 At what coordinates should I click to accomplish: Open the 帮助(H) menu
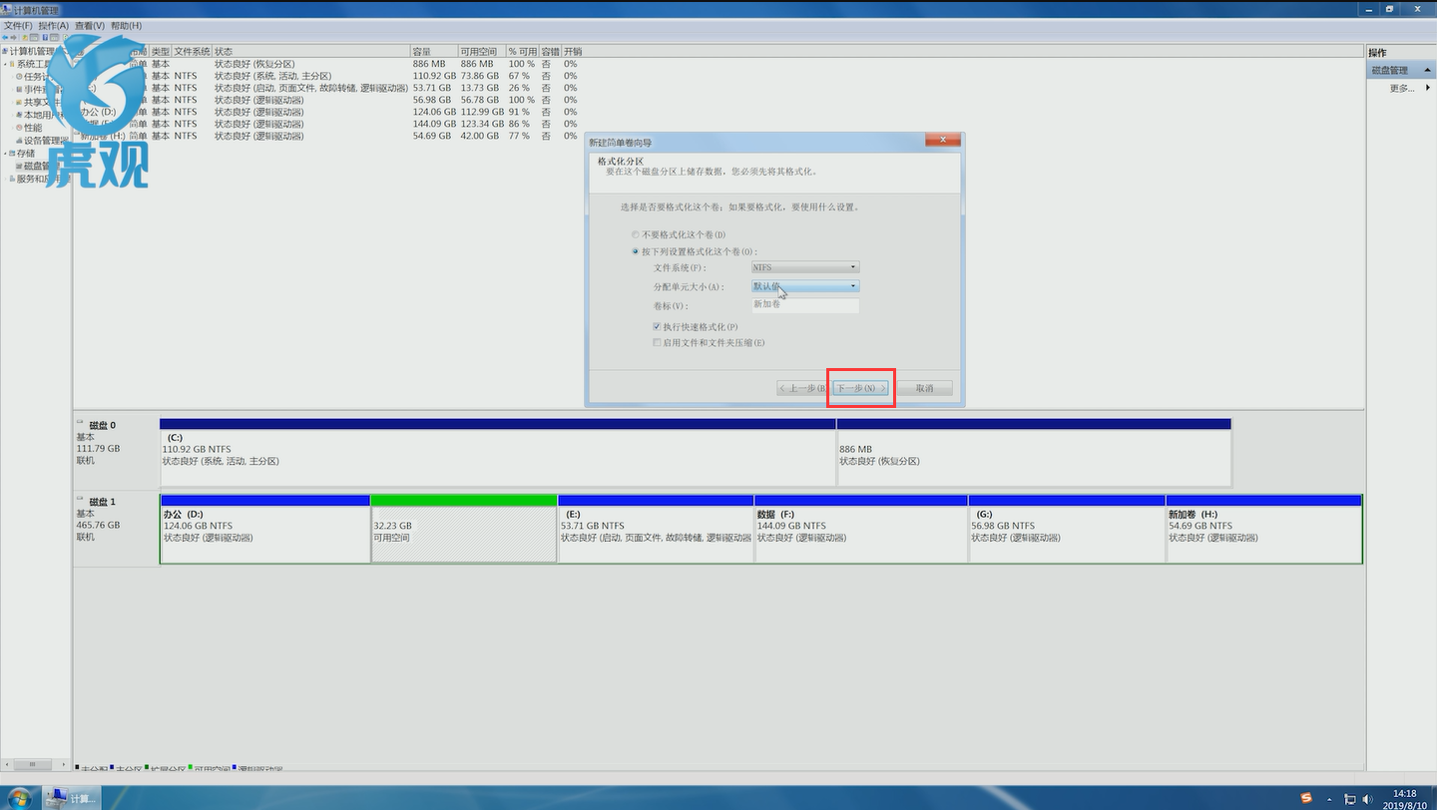[126, 25]
